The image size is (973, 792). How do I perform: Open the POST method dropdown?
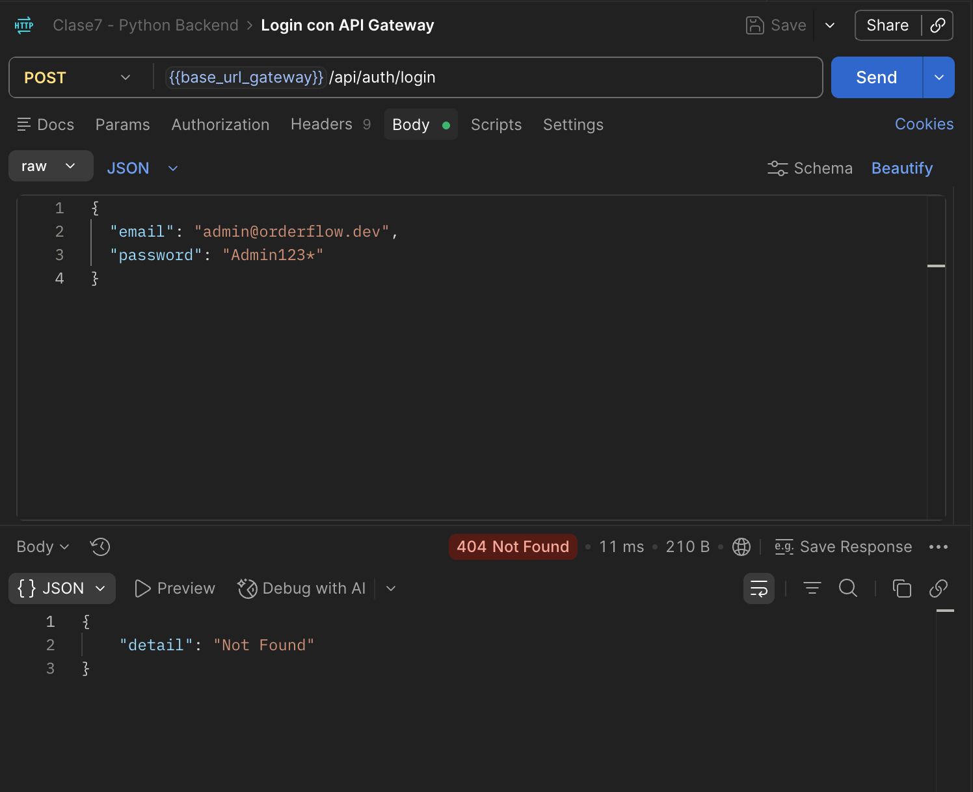tap(77, 77)
